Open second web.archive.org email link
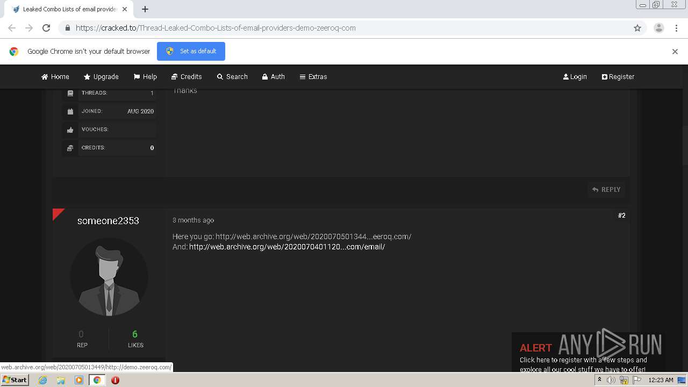688x387 pixels. click(x=287, y=247)
